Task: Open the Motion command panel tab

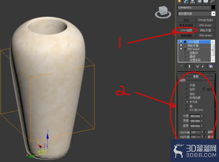Action: click(199, 1)
